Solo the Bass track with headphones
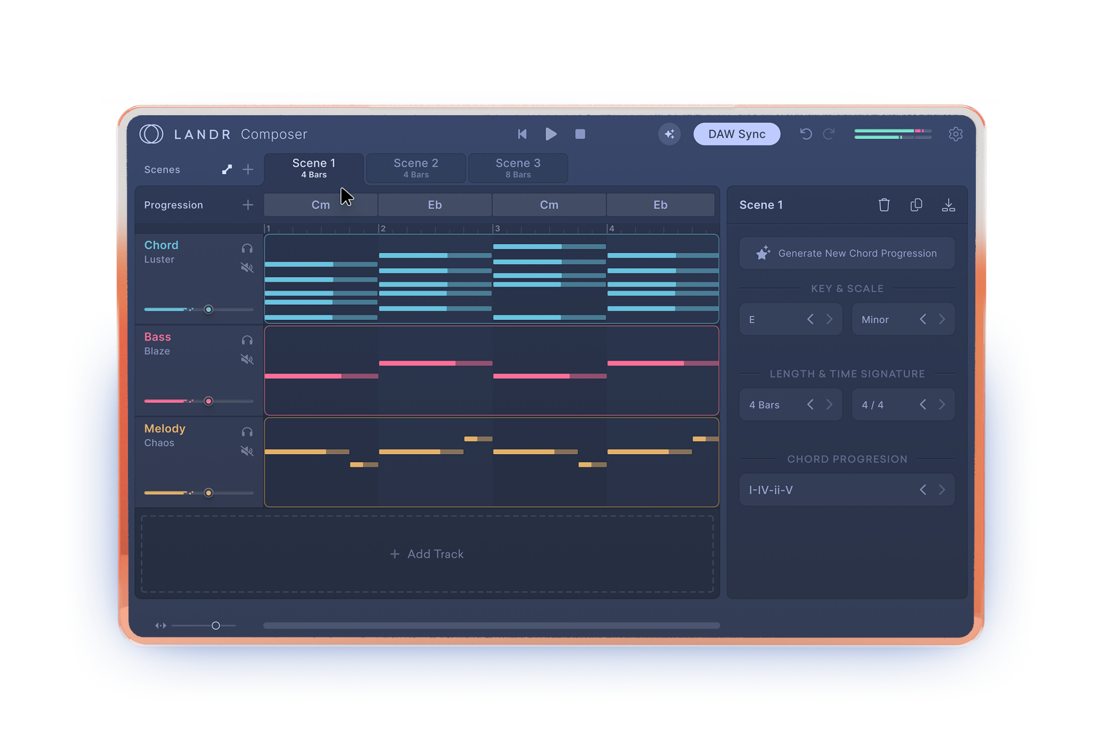The image size is (1099, 751). coord(247,340)
